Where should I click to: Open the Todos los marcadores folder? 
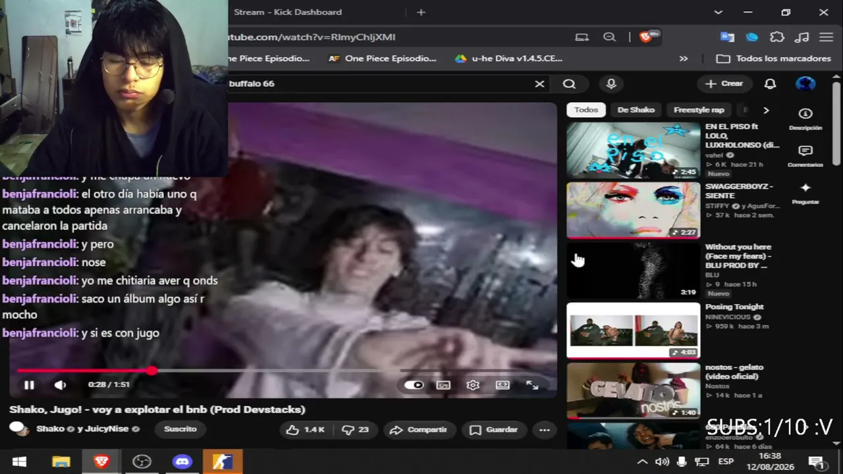pyautogui.click(x=773, y=59)
